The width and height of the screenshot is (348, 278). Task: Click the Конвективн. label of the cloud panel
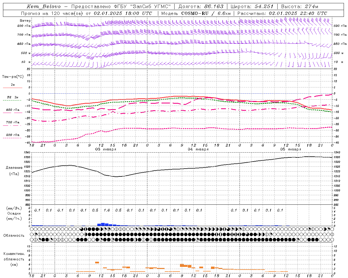pos(14,254)
